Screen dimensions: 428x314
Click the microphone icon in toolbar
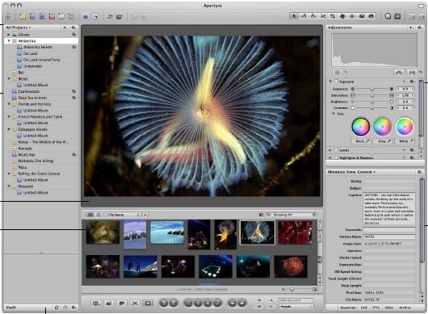coord(8,16)
